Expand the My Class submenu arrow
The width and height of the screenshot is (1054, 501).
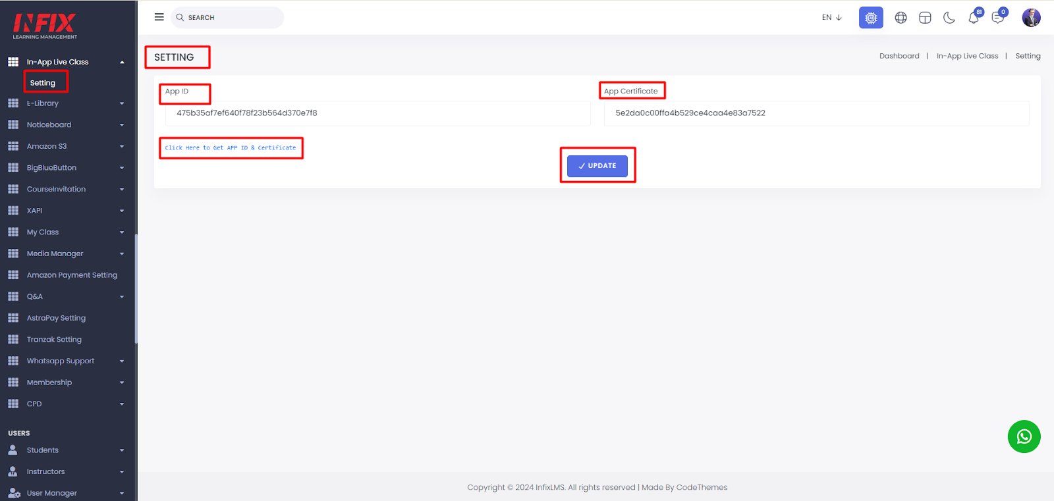(122, 232)
